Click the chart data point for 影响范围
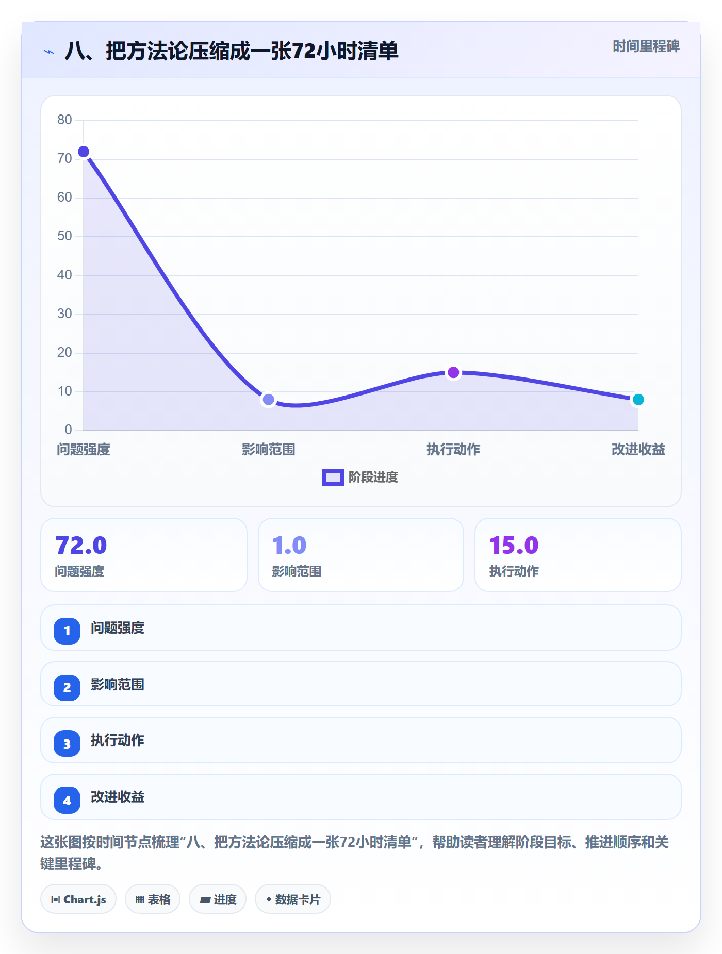 (268, 399)
